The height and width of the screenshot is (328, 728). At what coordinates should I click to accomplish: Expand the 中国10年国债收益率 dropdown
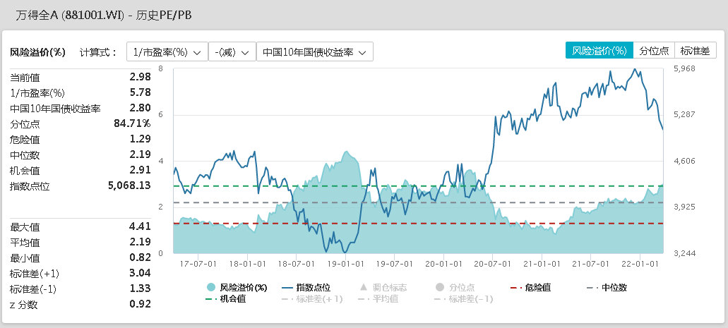point(314,51)
